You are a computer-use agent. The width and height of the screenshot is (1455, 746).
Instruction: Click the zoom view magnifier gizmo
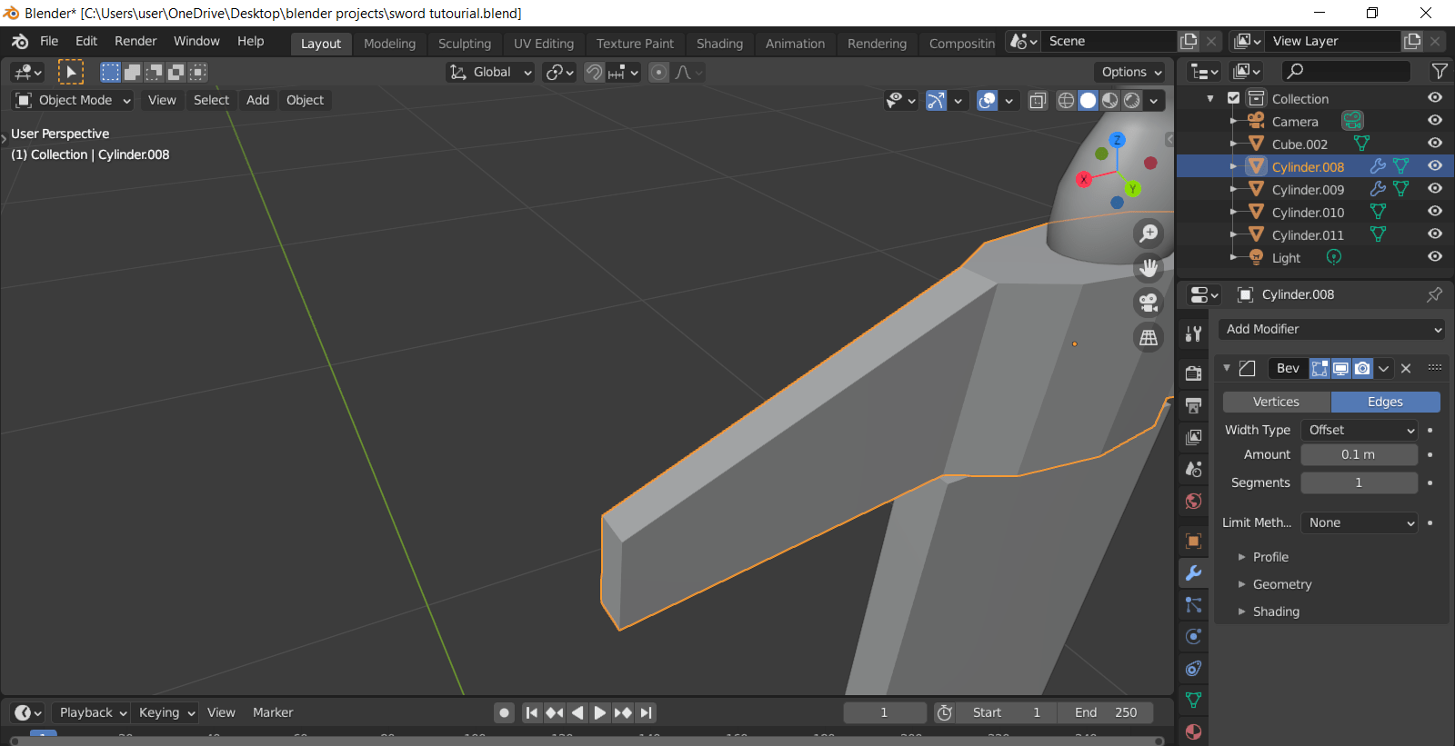1149,234
